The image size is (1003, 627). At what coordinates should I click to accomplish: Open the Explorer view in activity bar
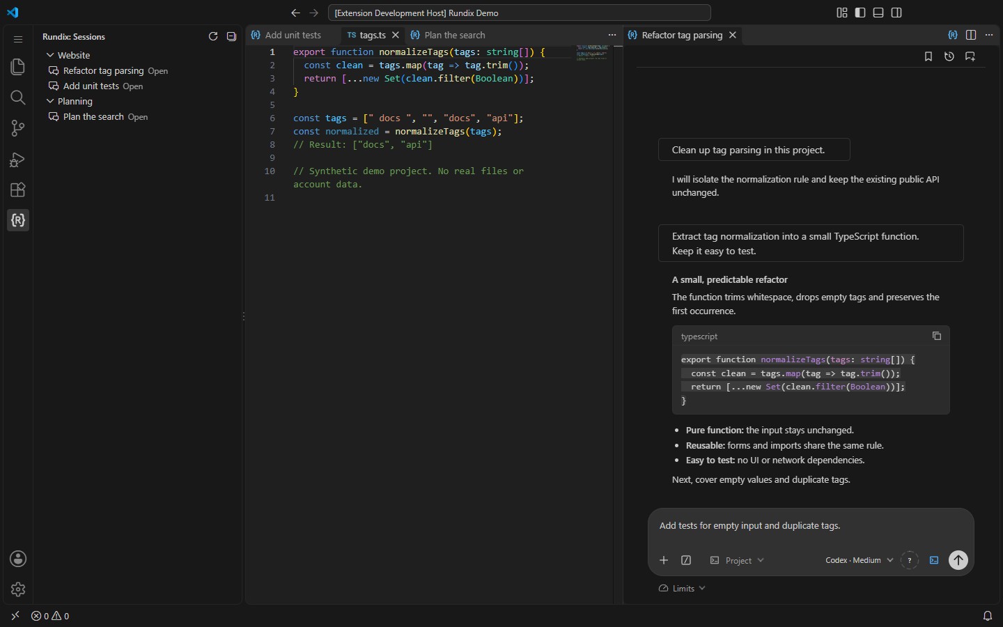click(x=18, y=67)
